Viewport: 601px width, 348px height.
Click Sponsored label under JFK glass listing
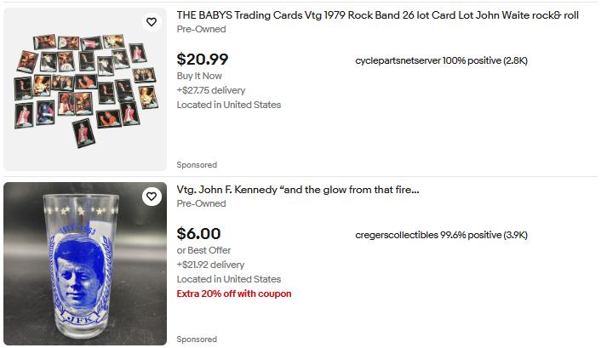tap(197, 339)
